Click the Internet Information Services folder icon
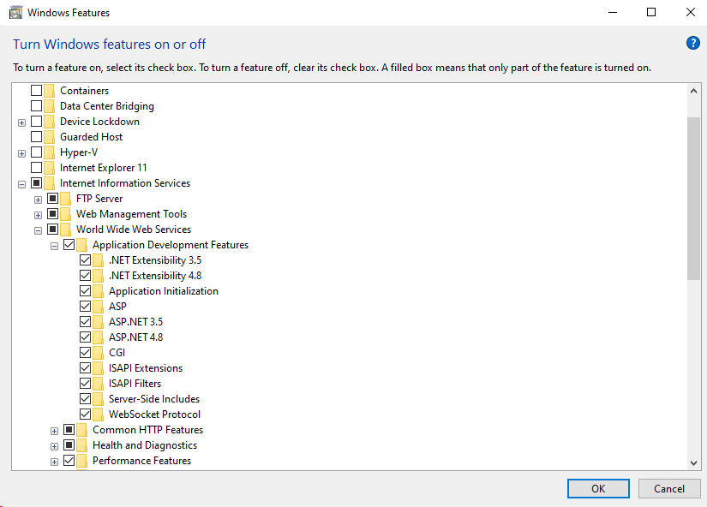The height and width of the screenshot is (507, 707). pyautogui.click(x=49, y=183)
